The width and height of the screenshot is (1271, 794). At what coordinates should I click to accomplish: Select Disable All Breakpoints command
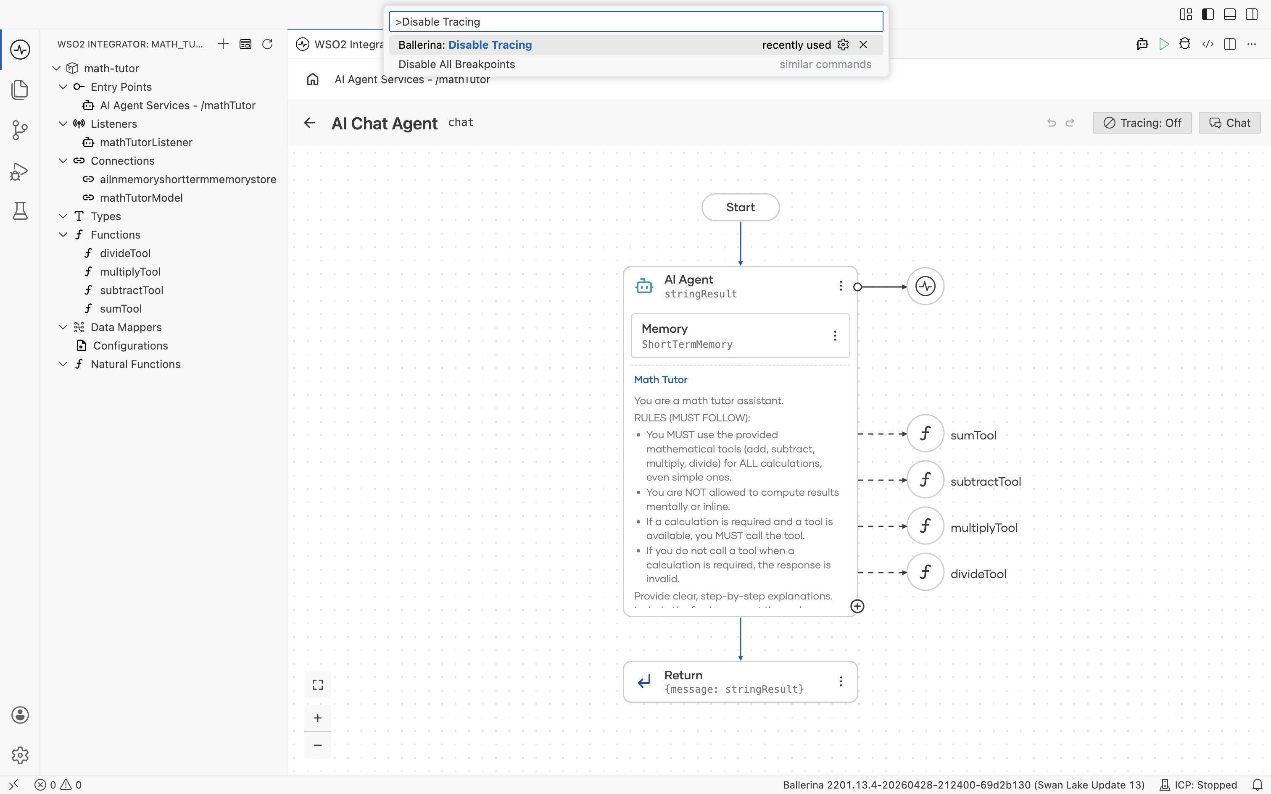[636, 64]
